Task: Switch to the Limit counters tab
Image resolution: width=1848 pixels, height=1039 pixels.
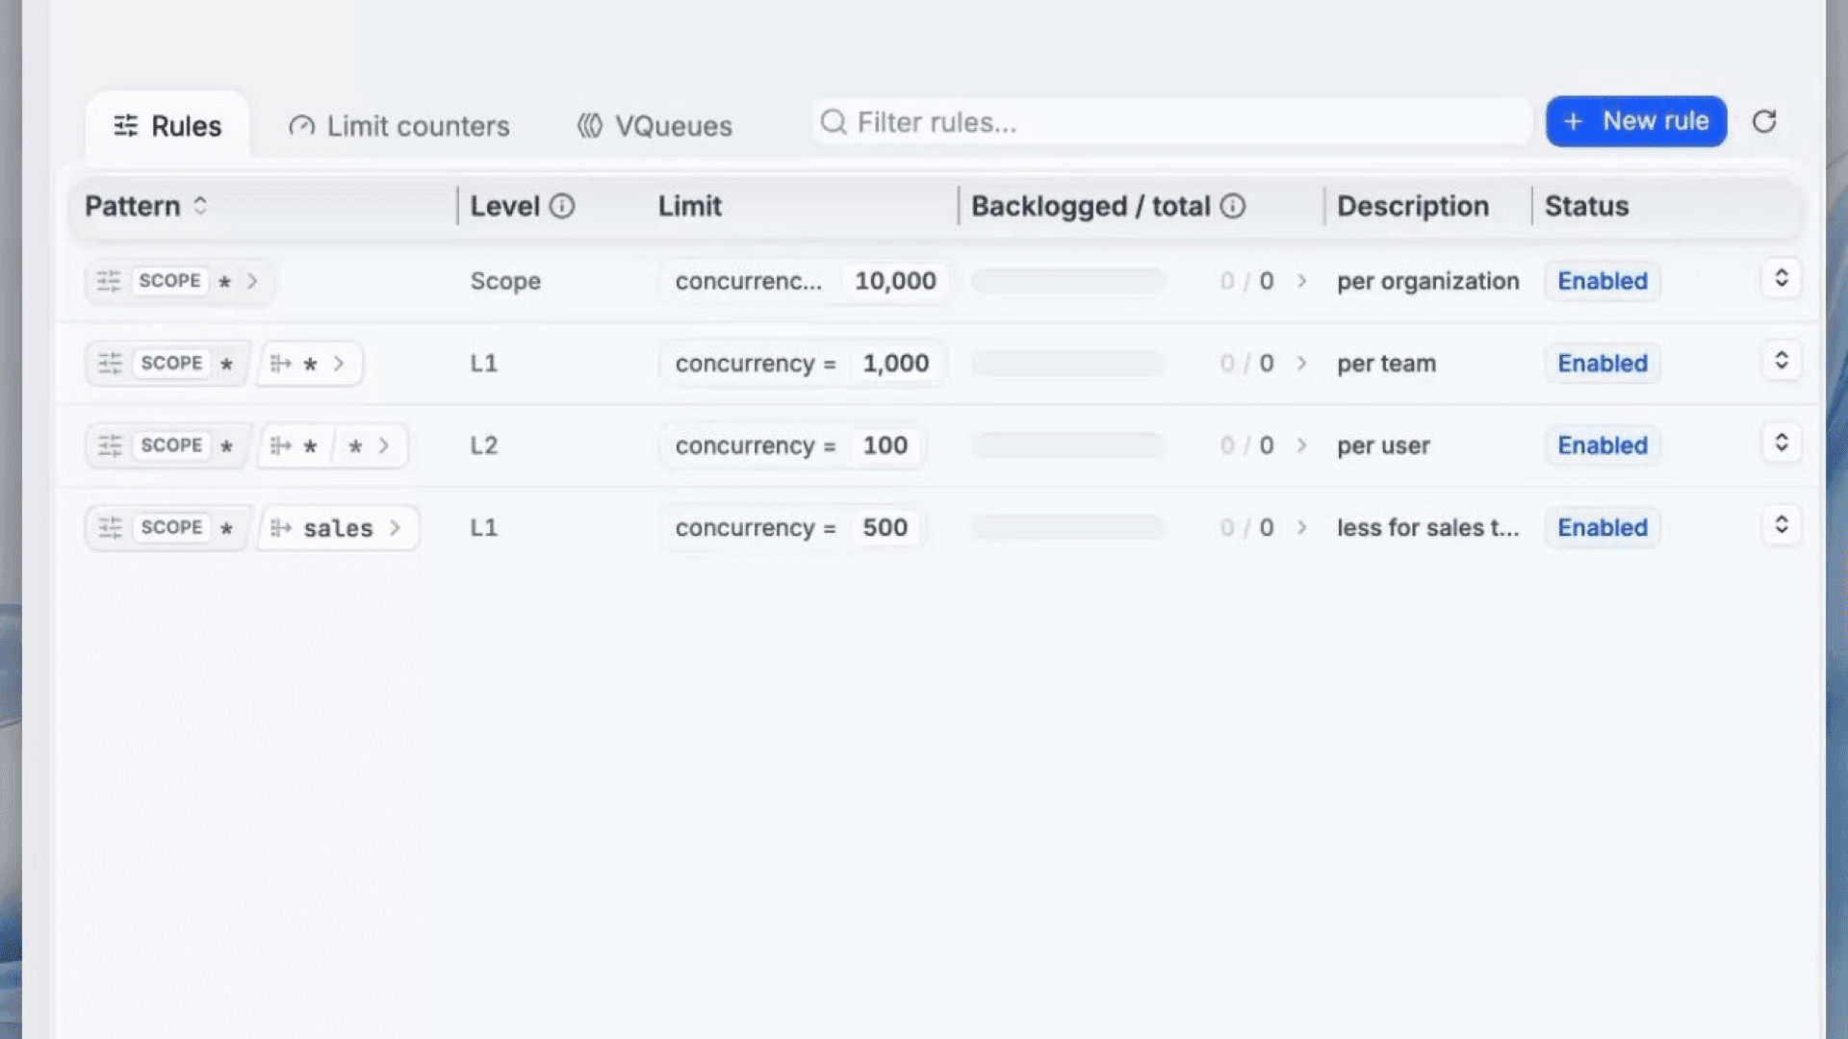Action: [399, 126]
